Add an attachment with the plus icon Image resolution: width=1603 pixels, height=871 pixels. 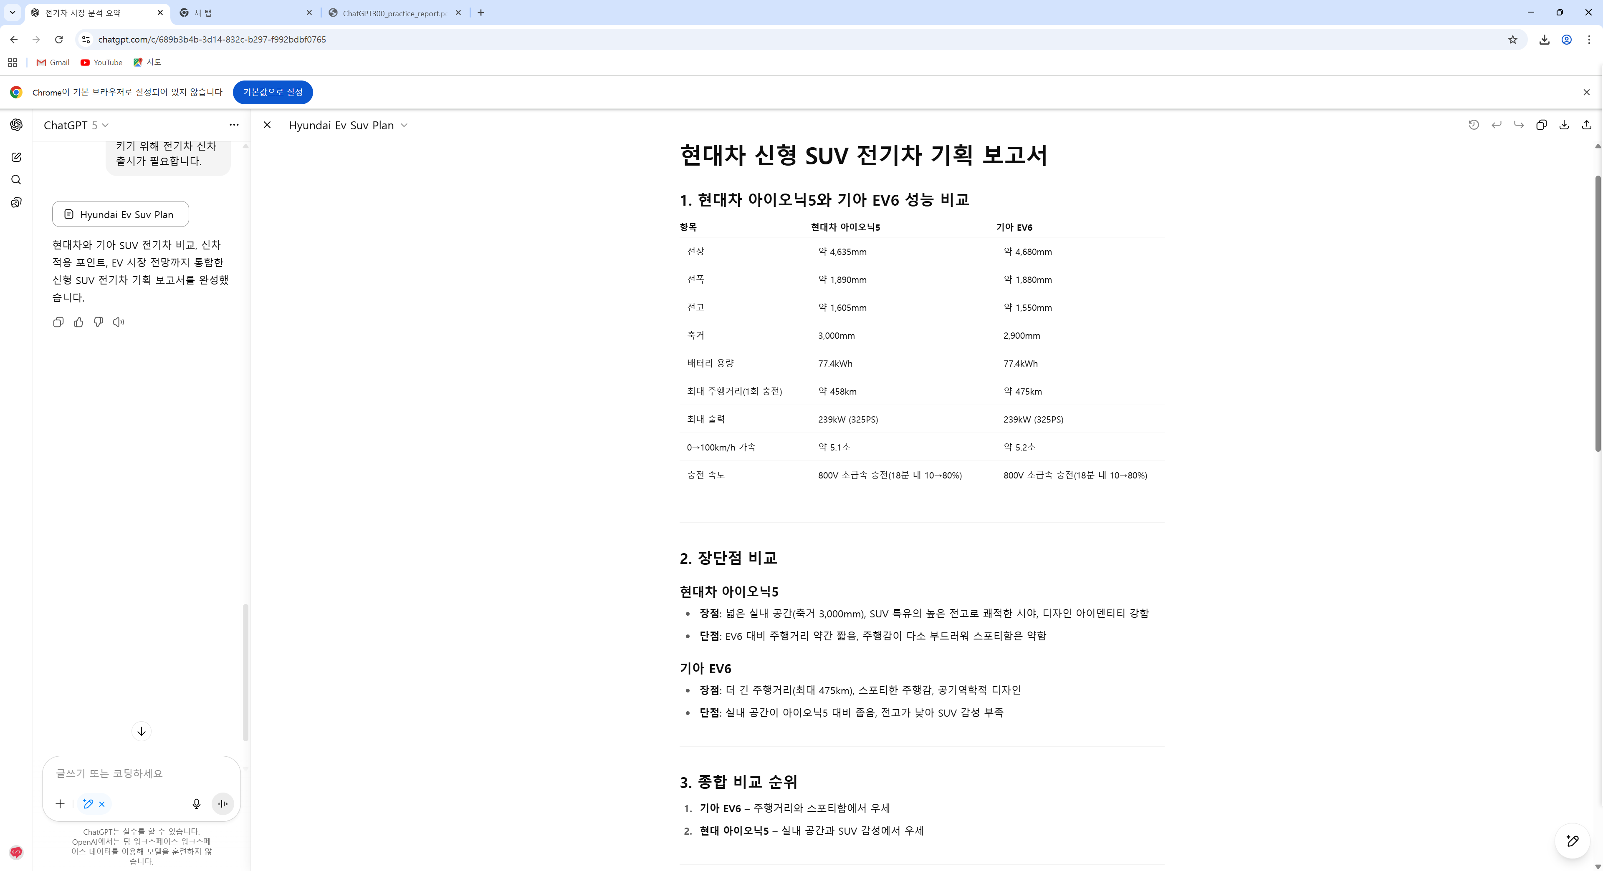coord(60,804)
